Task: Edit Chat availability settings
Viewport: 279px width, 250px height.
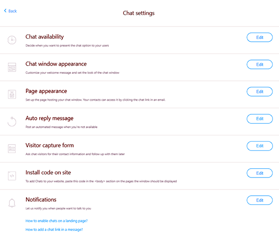Action: coord(259,37)
